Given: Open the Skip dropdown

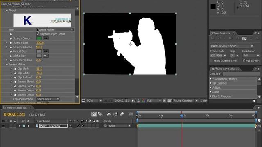Looking at the screenshot, I should [x=235, y=56].
